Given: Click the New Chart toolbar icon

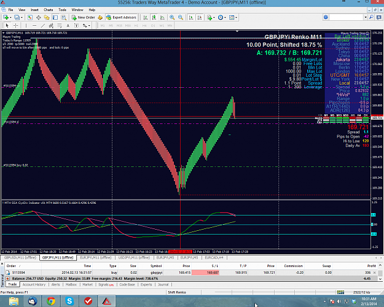Looking at the screenshot, I should click(6, 17).
